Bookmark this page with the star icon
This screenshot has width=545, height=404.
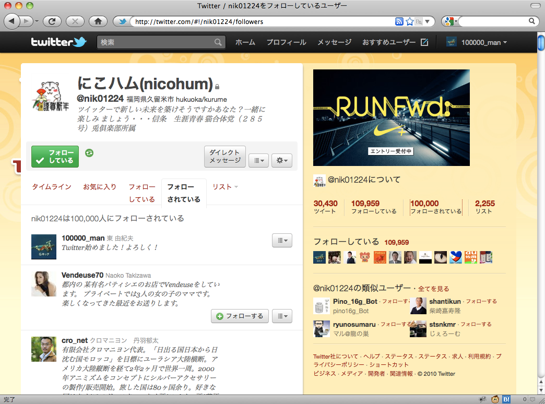pos(410,21)
